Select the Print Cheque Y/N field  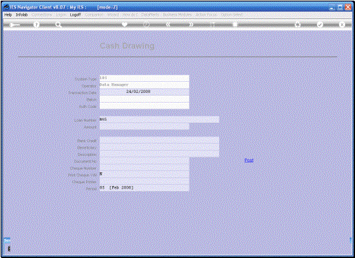click(x=144, y=174)
